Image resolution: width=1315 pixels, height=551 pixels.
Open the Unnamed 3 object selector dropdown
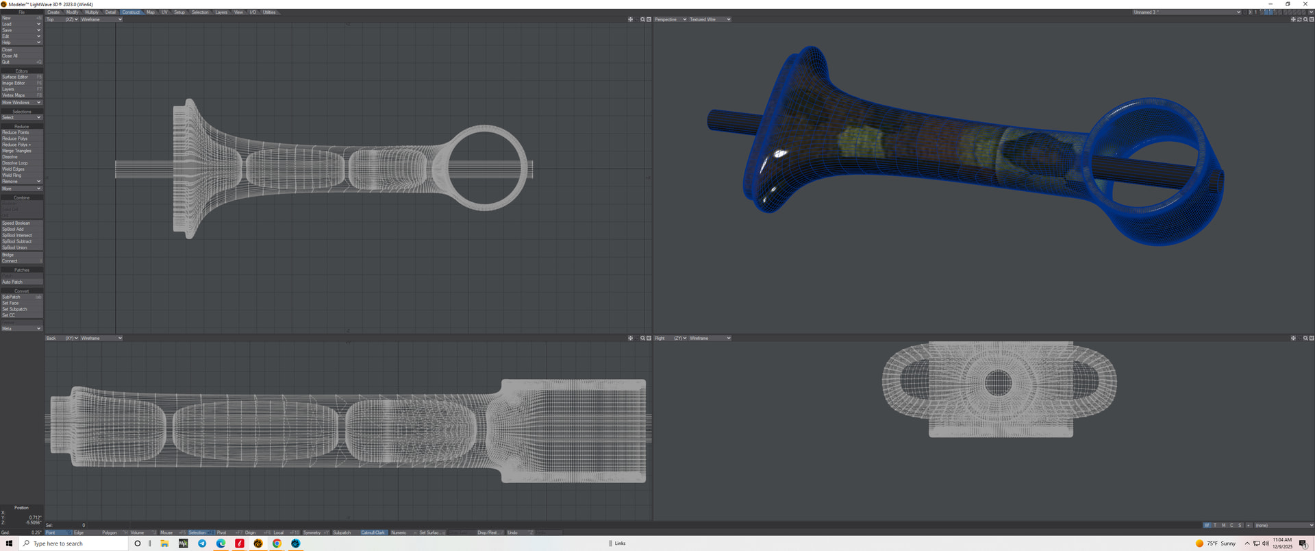(1186, 12)
